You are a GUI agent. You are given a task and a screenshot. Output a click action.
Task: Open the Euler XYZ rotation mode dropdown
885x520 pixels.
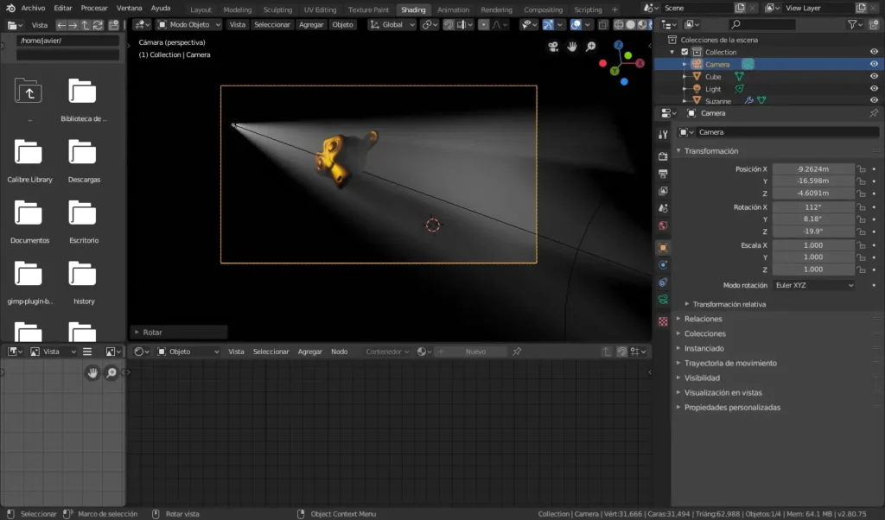[x=813, y=285]
